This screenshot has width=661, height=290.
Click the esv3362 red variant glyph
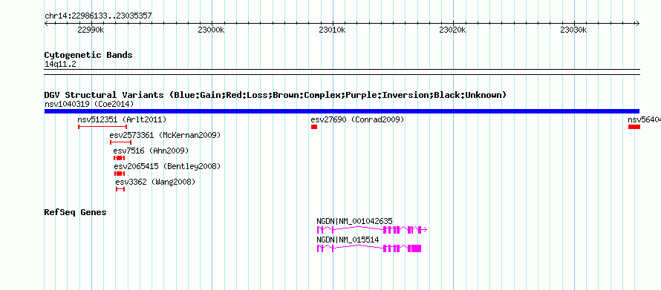pyautogui.click(x=120, y=189)
